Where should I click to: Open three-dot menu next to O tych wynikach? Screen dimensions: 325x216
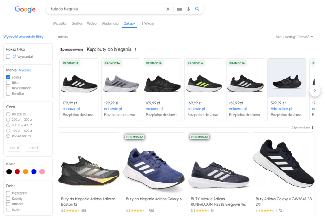(312, 127)
